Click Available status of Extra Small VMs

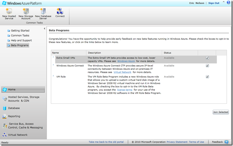tap(169, 58)
